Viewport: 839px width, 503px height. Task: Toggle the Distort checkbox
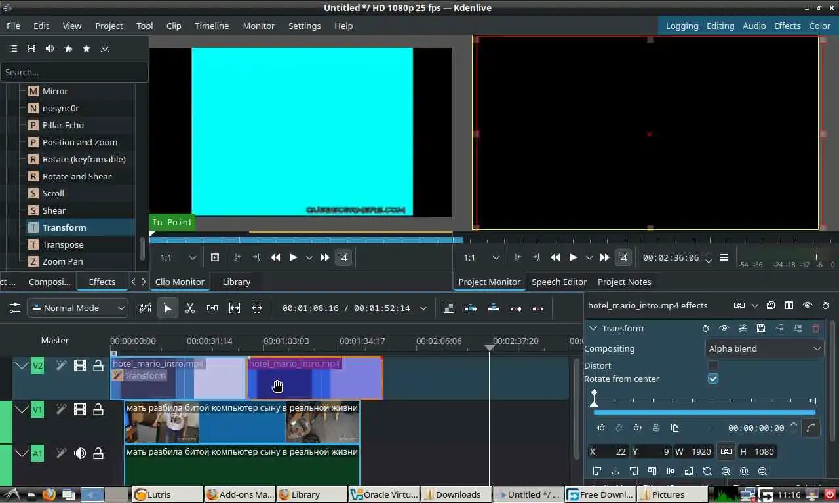pos(713,365)
